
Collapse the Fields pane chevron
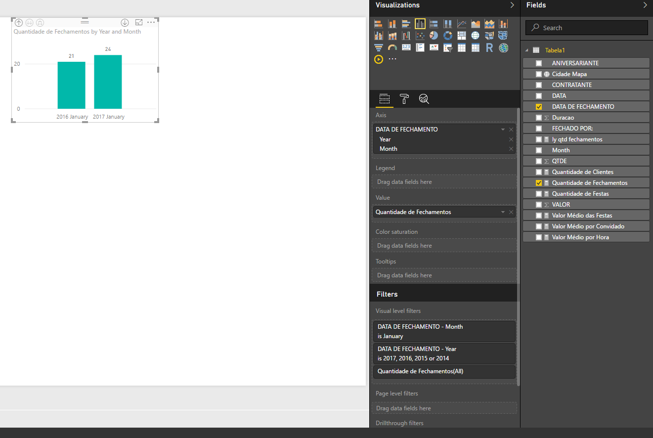[x=645, y=5]
